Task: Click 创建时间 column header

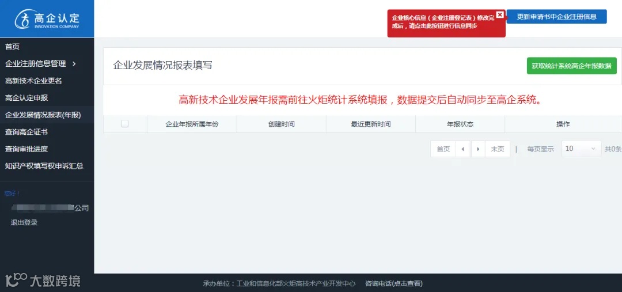Action: [281, 124]
